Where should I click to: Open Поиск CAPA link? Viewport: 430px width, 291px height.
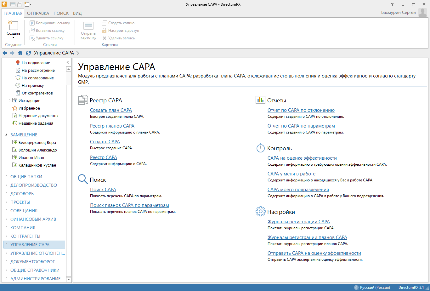(103, 190)
